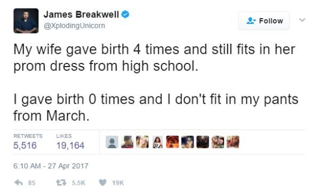Click the blonde-haired liker avatar
This screenshot has width=320, height=195.
pos(142,142)
